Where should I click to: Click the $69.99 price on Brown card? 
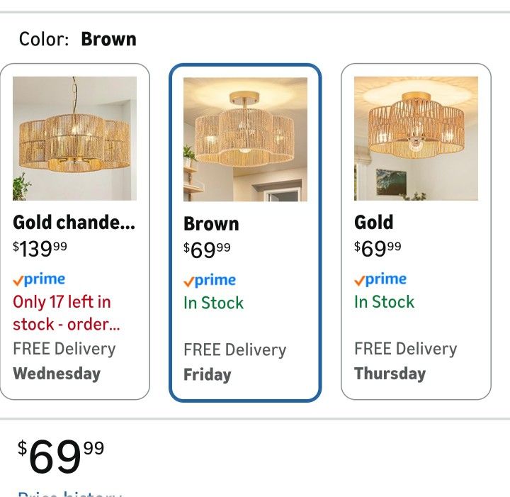pyautogui.click(x=207, y=250)
